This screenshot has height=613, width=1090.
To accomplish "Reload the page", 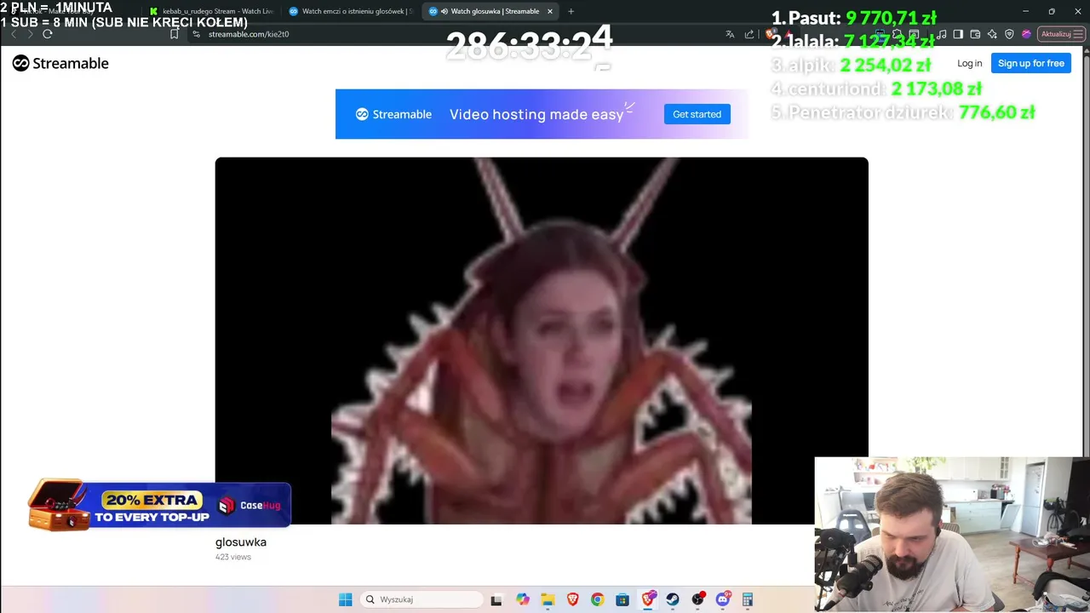I will [48, 34].
